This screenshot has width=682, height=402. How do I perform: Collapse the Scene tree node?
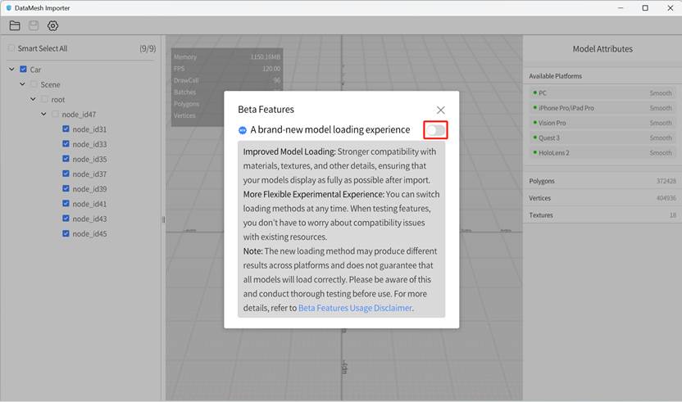pyautogui.click(x=23, y=84)
